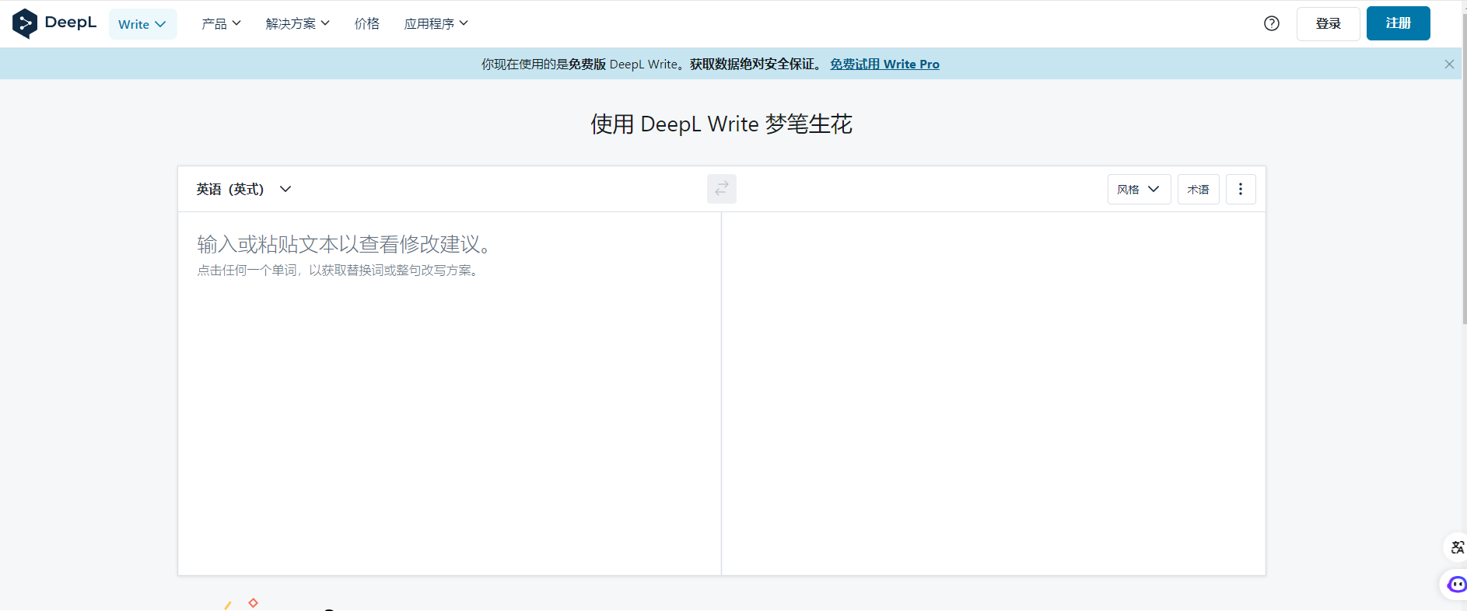The image size is (1467, 611).
Task: Click the swap arrows icon
Action: 721,189
